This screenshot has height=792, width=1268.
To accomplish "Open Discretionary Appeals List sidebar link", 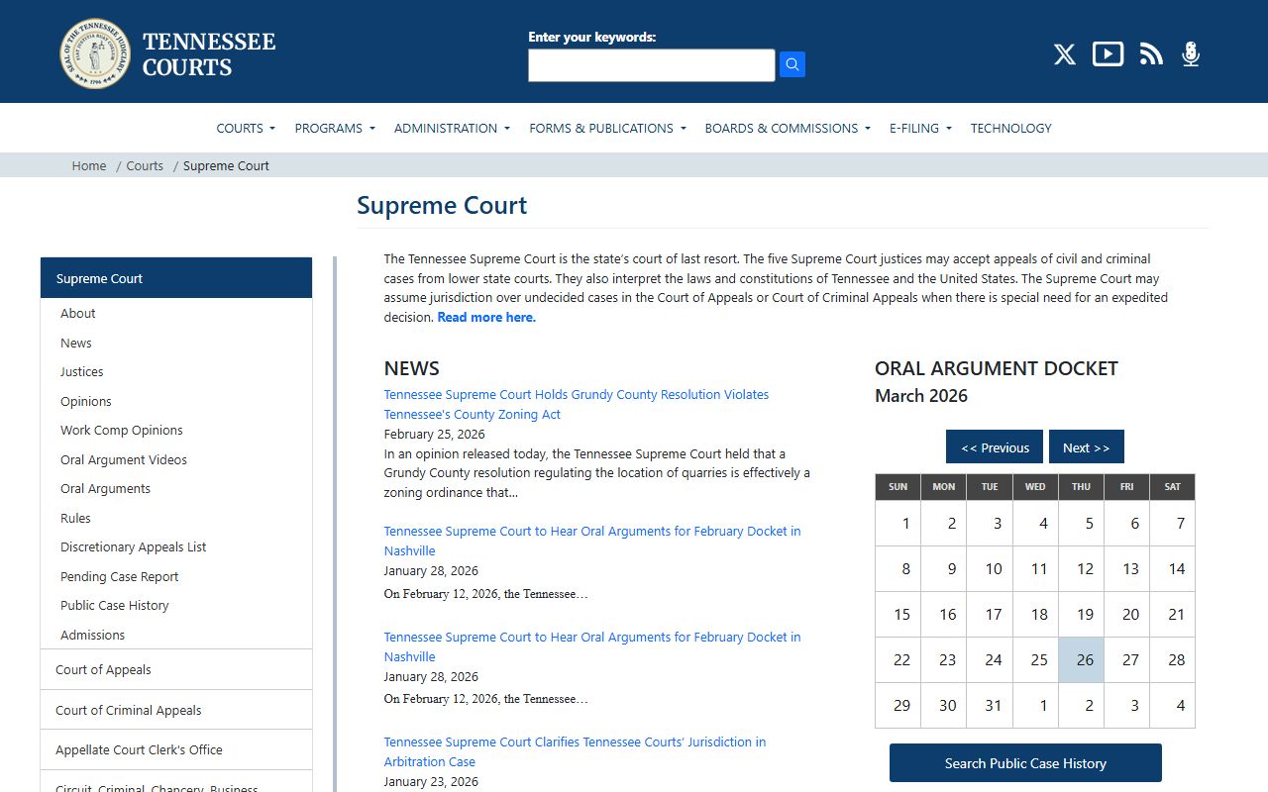I will [x=134, y=546].
